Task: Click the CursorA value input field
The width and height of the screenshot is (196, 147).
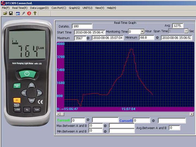Action: click(78, 120)
